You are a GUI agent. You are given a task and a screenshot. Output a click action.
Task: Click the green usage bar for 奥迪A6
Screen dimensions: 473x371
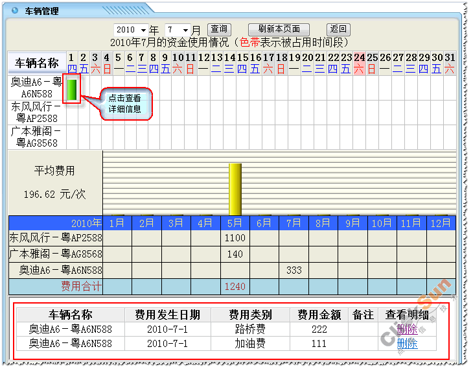tap(72, 90)
